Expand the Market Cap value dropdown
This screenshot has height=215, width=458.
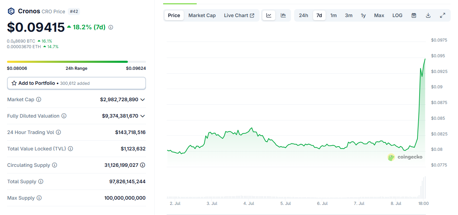click(x=143, y=99)
